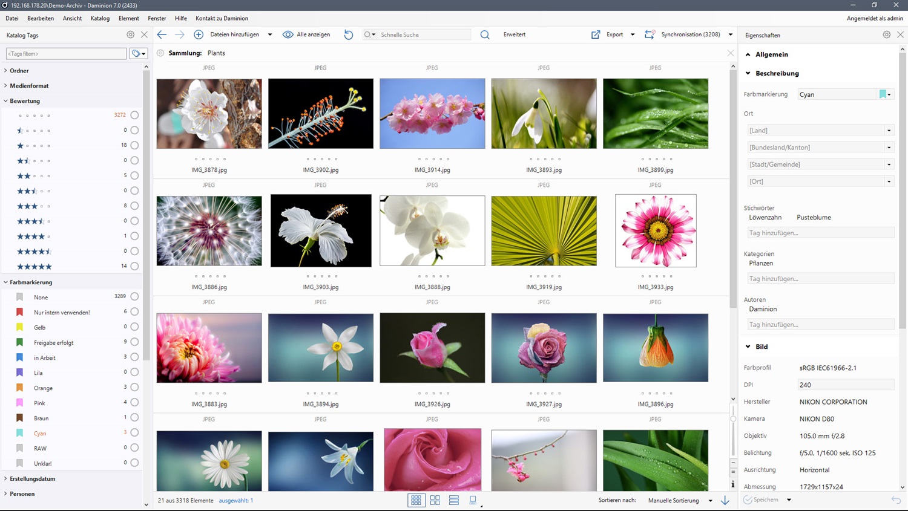Click the magnifier search icon next to Erweitert
Viewport: 908px width, 511px height.
click(x=485, y=34)
